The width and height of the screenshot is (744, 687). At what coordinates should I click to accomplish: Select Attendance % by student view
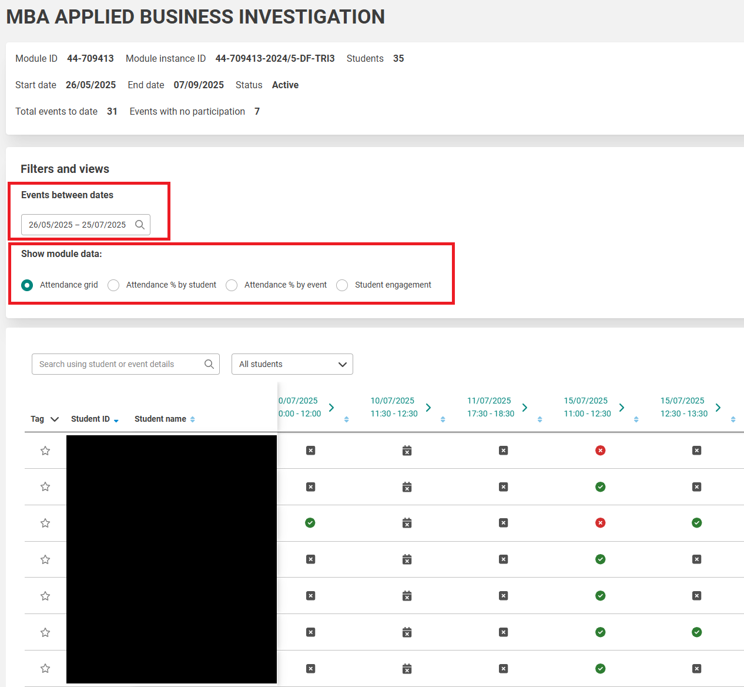pos(113,285)
